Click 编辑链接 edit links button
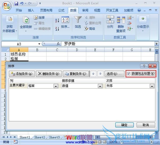 42,29
